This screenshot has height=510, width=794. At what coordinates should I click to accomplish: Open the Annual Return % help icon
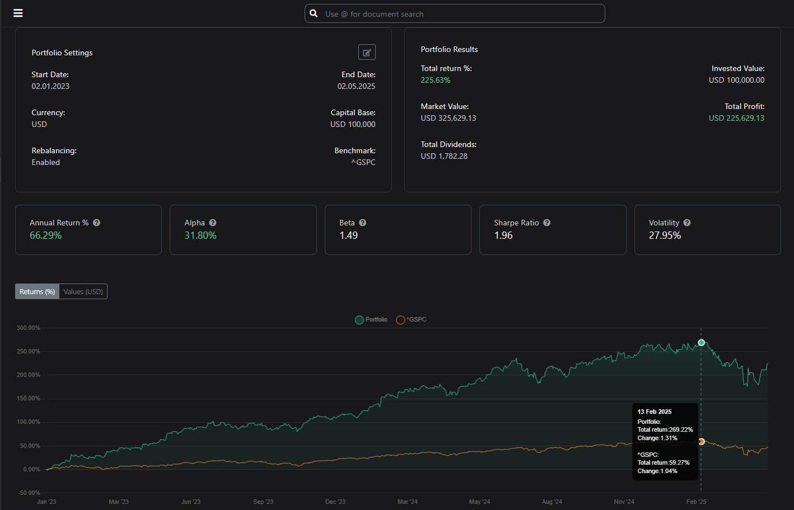(96, 222)
